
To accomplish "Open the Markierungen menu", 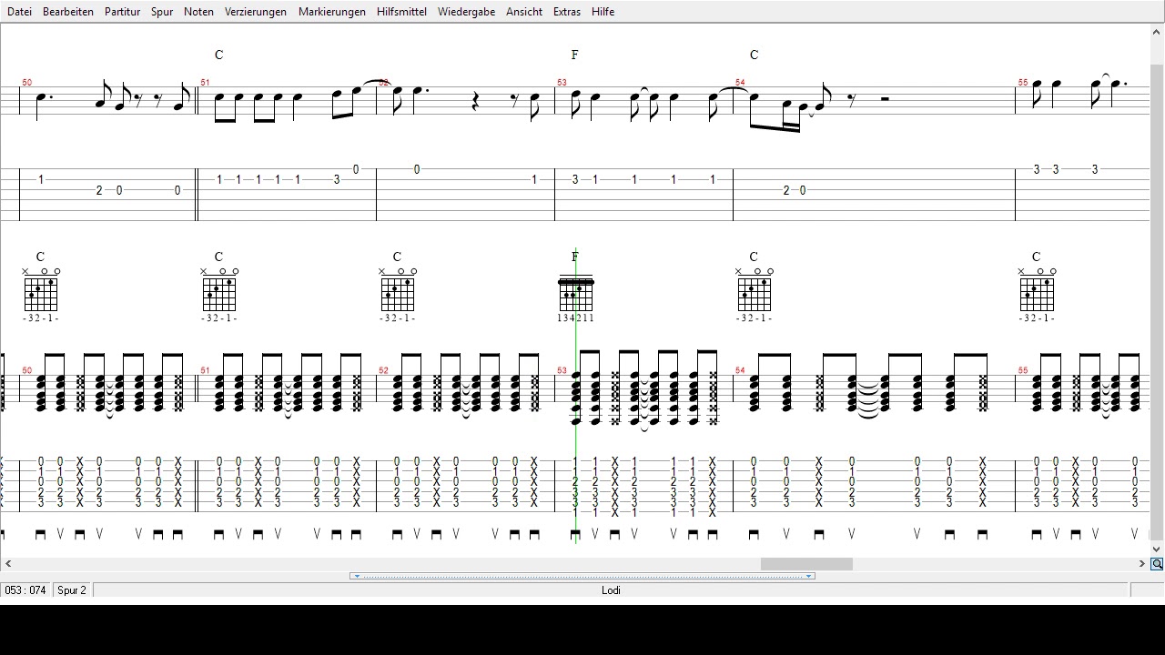I will [332, 12].
